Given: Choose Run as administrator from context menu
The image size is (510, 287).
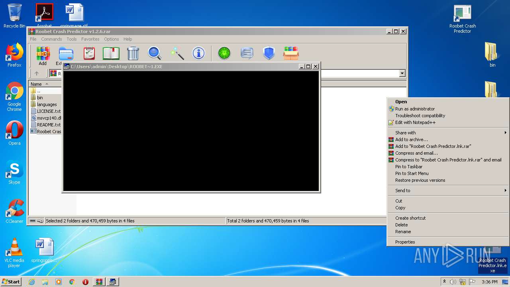Looking at the screenshot, I should coord(448,109).
